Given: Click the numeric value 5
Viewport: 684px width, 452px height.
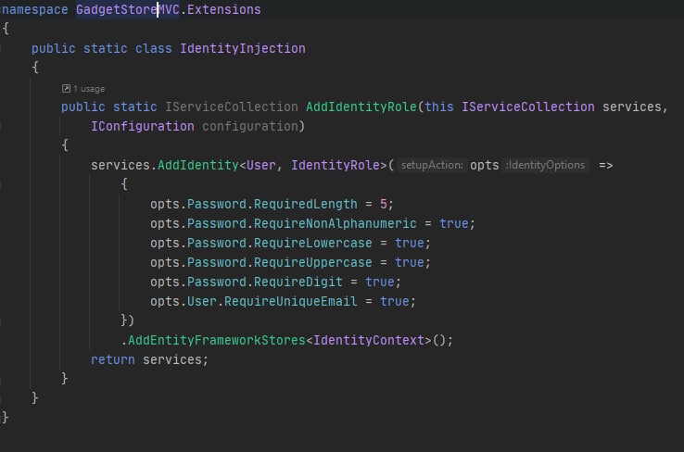Looking at the screenshot, I should [384, 204].
